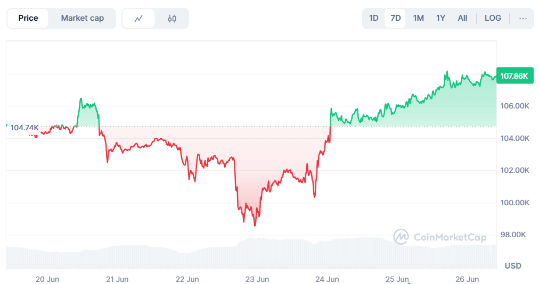Screen dimensions: 539x284
Task: Click the 24 Jun date marker
Action: pyautogui.click(x=327, y=279)
